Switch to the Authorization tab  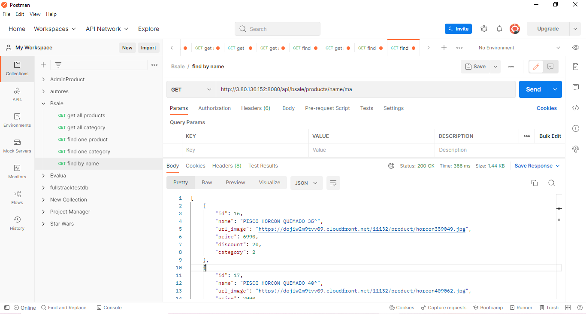click(214, 108)
